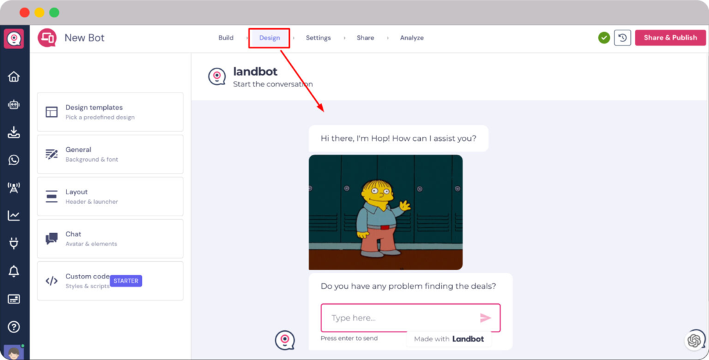709x360 pixels.
Task: Open integrations plug icon in sidebar
Action: point(14,243)
